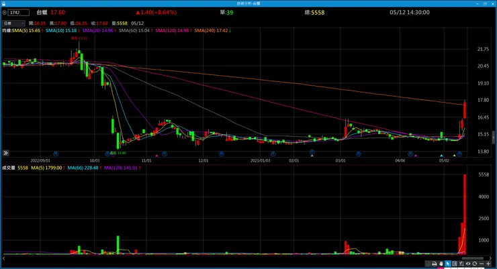Click the event marker circle after 2023/01/03

[x=273, y=154]
